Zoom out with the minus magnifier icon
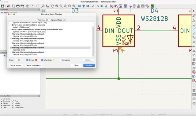 tap(61, 6)
